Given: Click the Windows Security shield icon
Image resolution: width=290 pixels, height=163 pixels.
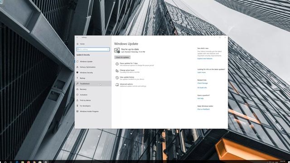Looking at the screenshot, I should [x=77, y=72].
